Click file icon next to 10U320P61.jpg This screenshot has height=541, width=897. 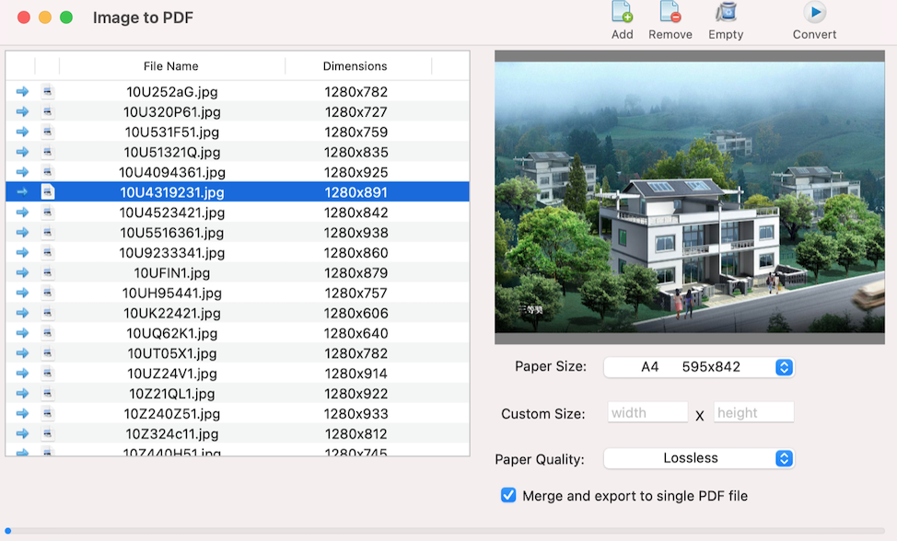click(x=48, y=112)
